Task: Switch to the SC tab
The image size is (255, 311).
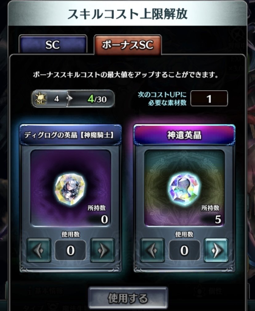Action: click(x=53, y=44)
